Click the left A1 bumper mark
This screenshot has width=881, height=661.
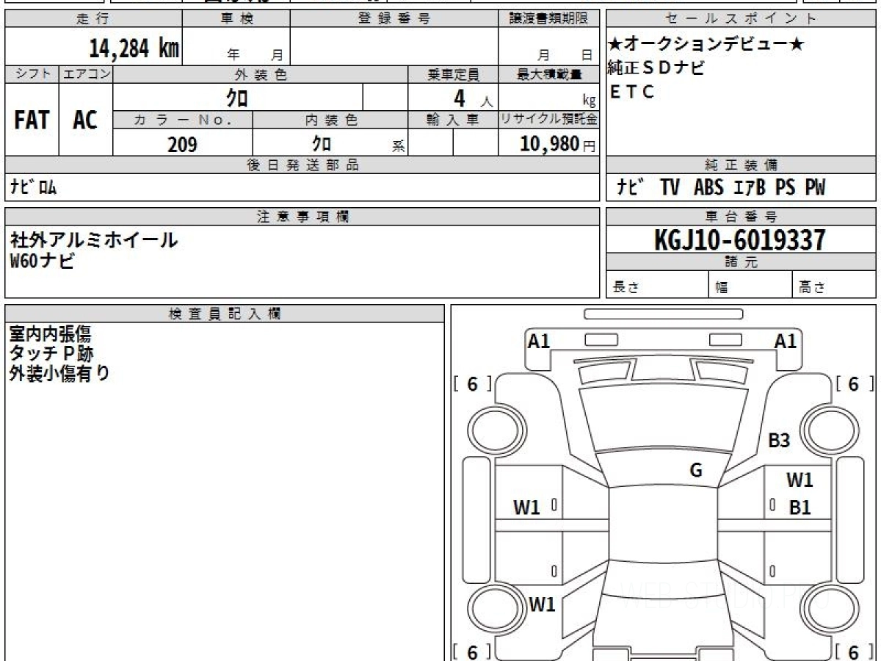pos(540,341)
